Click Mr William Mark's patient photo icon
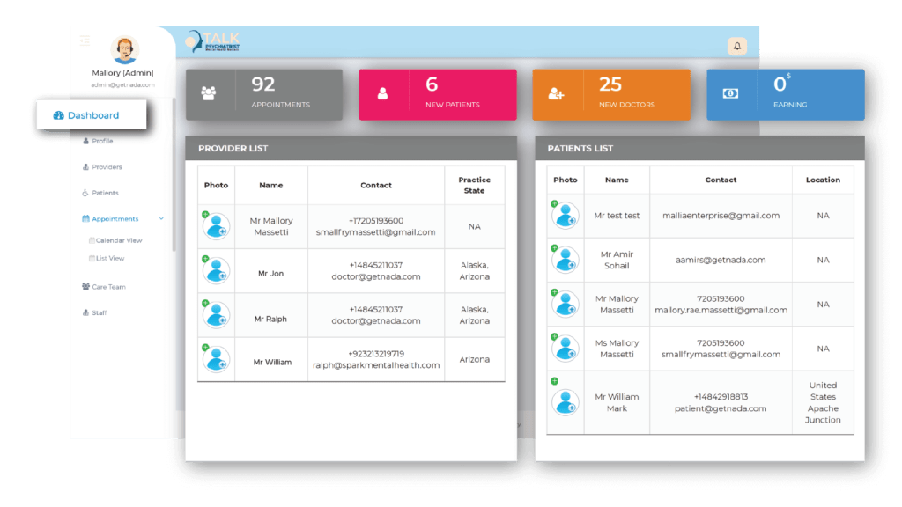 point(565,401)
